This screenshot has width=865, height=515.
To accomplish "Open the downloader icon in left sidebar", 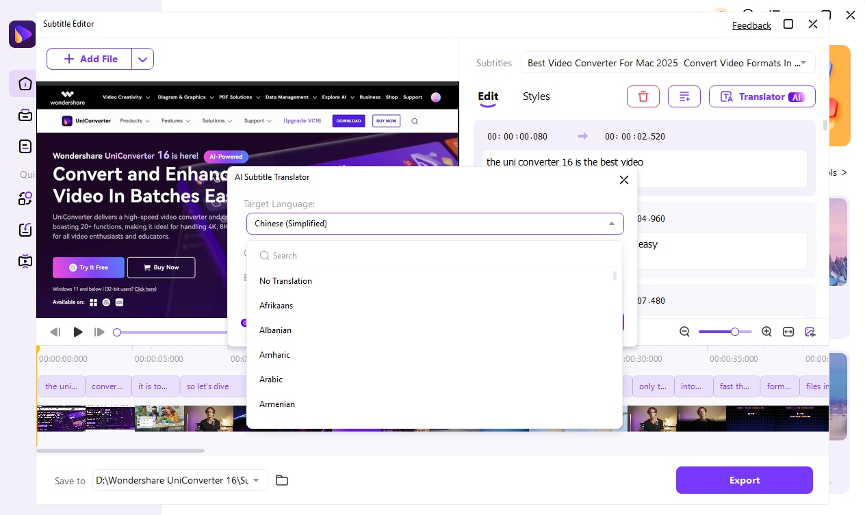I will (25, 229).
